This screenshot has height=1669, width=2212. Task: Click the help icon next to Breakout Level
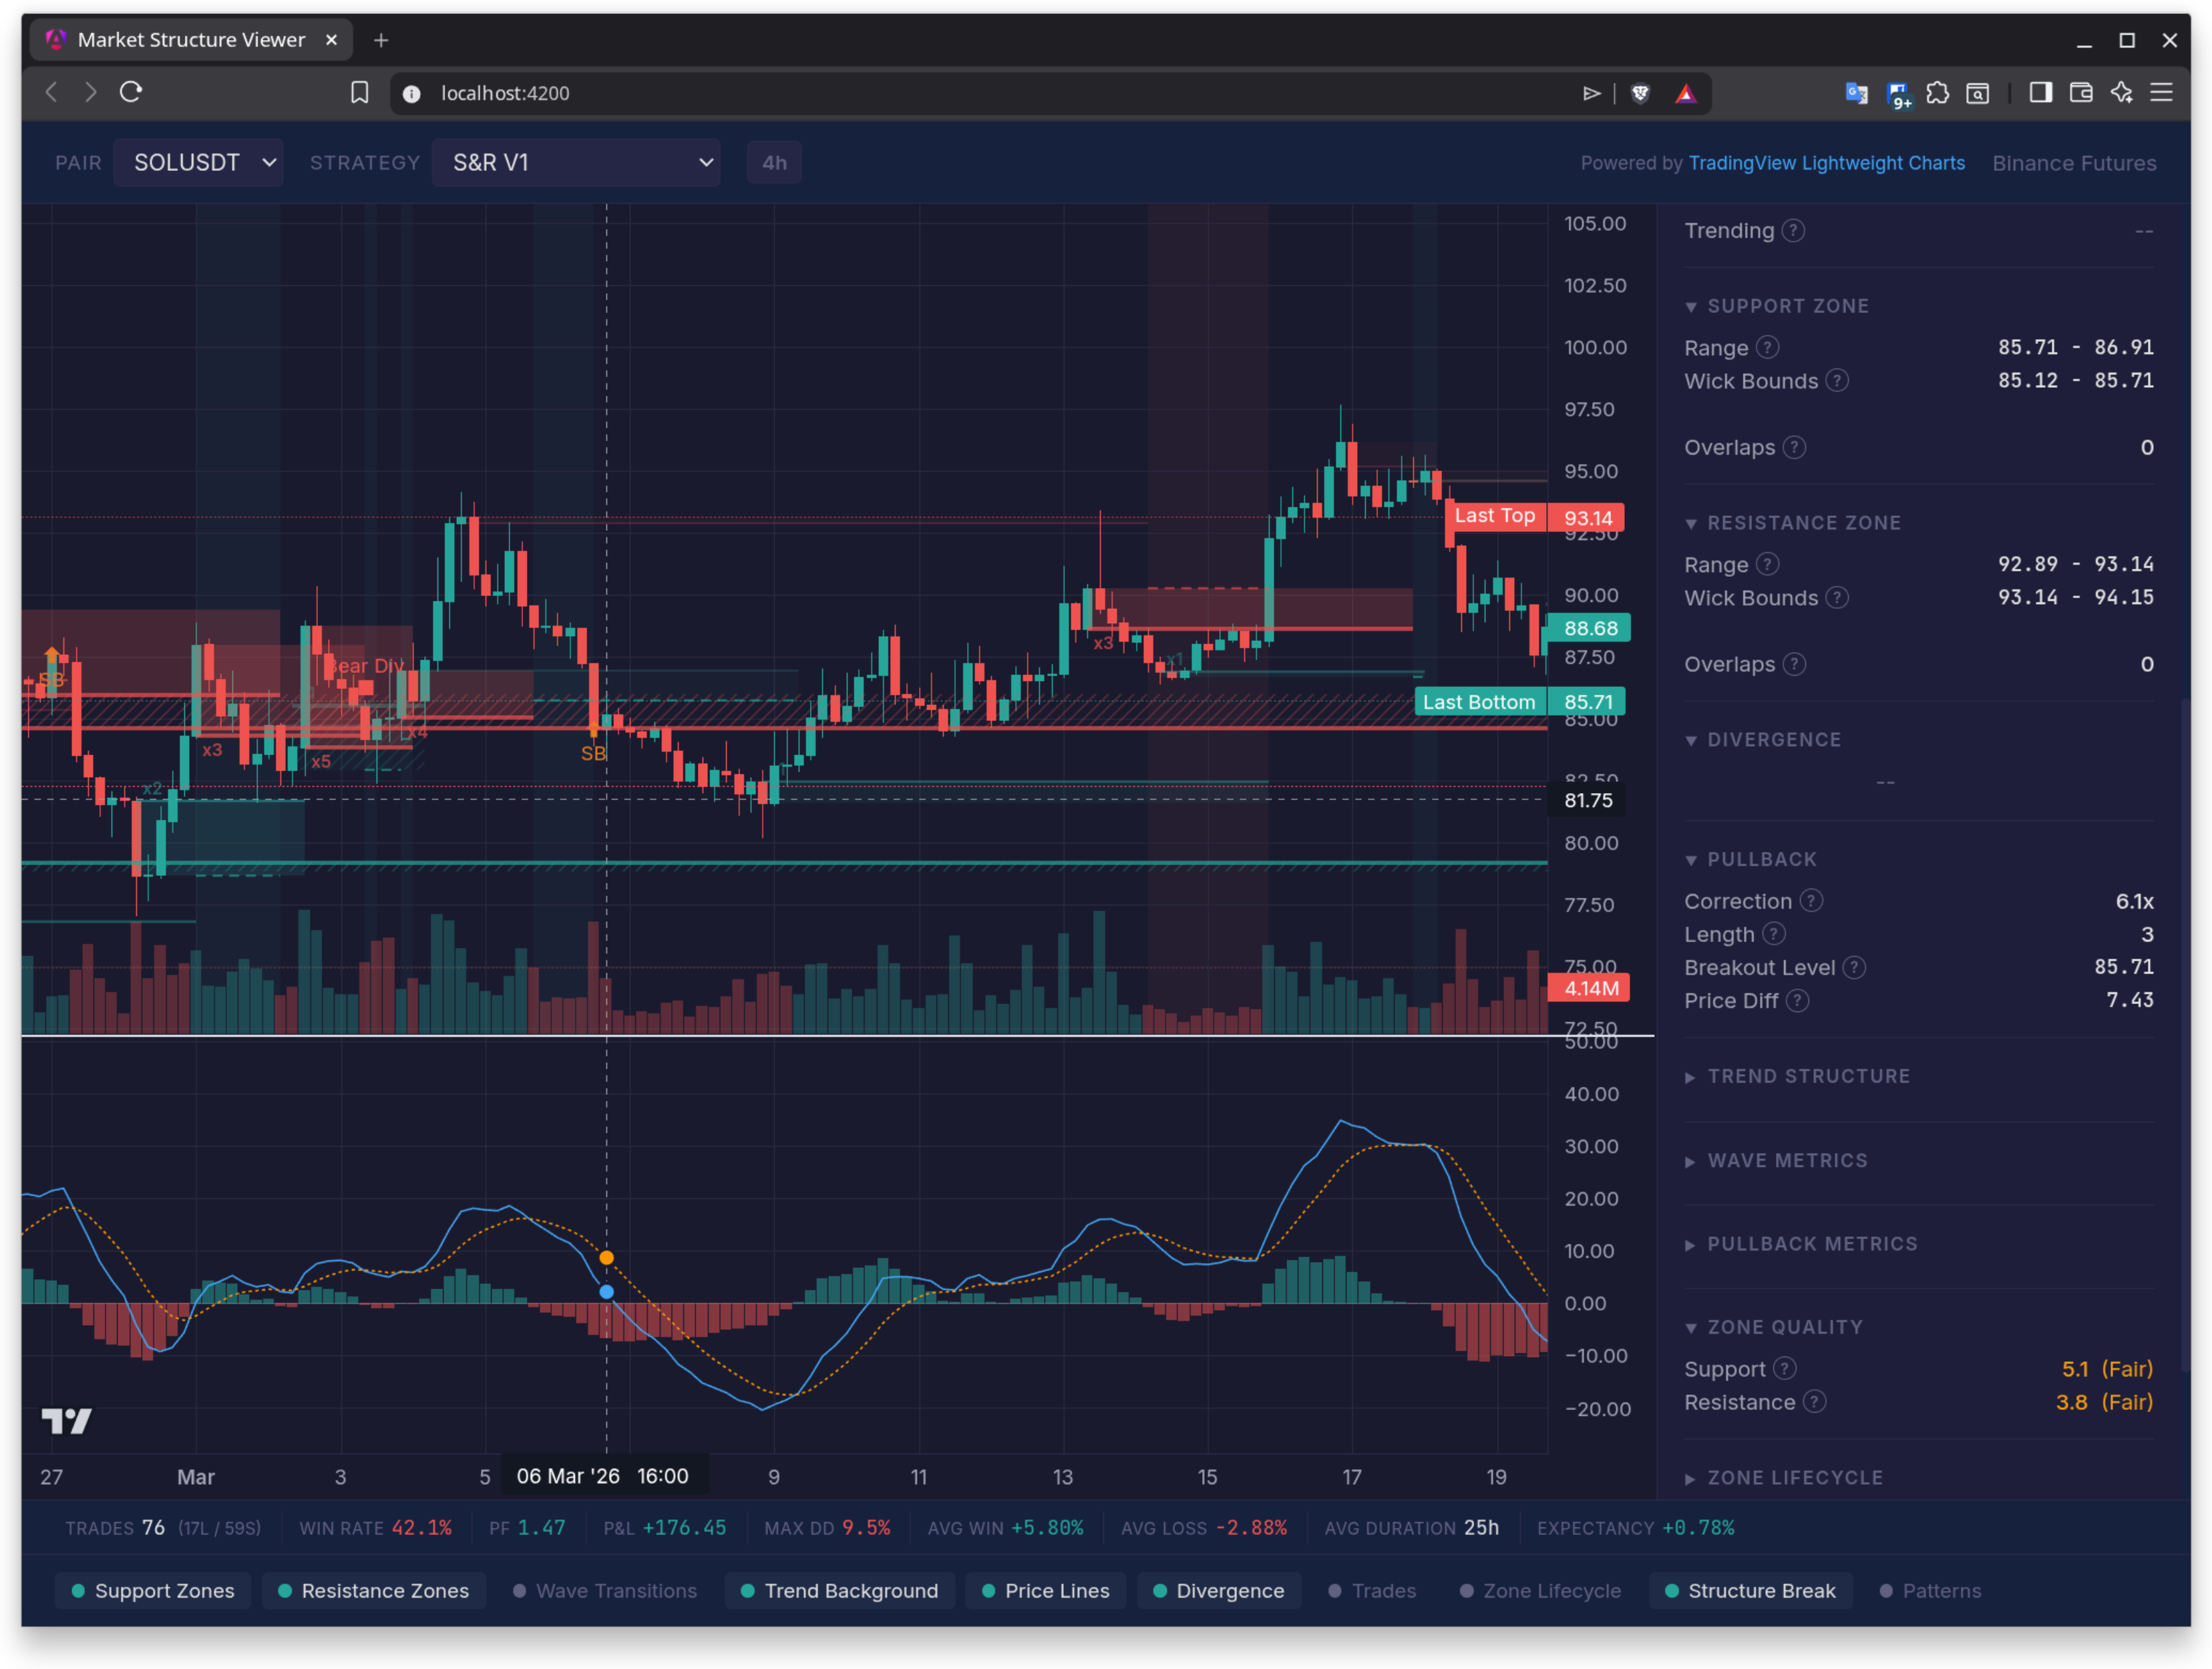[1856, 967]
